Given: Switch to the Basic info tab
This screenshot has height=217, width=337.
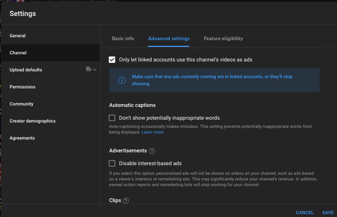Looking at the screenshot, I should [123, 38].
